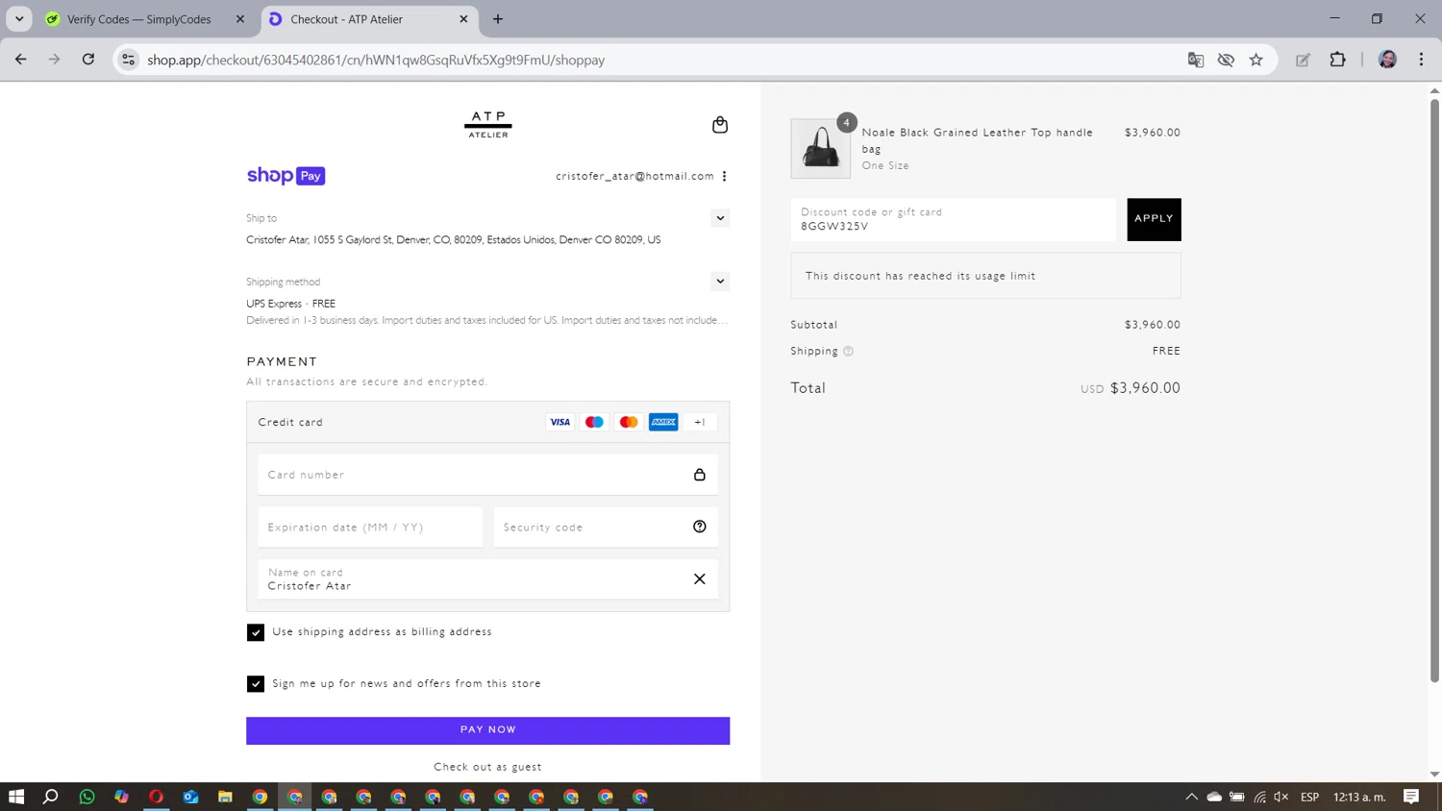Open Opera browser from the taskbar
This screenshot has width=1442, height=811.
coord(157,797)
